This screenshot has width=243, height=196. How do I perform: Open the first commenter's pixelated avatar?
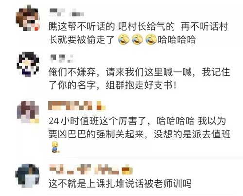(28, 18)
